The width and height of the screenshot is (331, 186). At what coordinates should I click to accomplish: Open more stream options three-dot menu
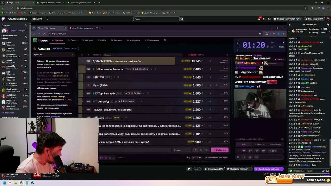tap(283, 174)
